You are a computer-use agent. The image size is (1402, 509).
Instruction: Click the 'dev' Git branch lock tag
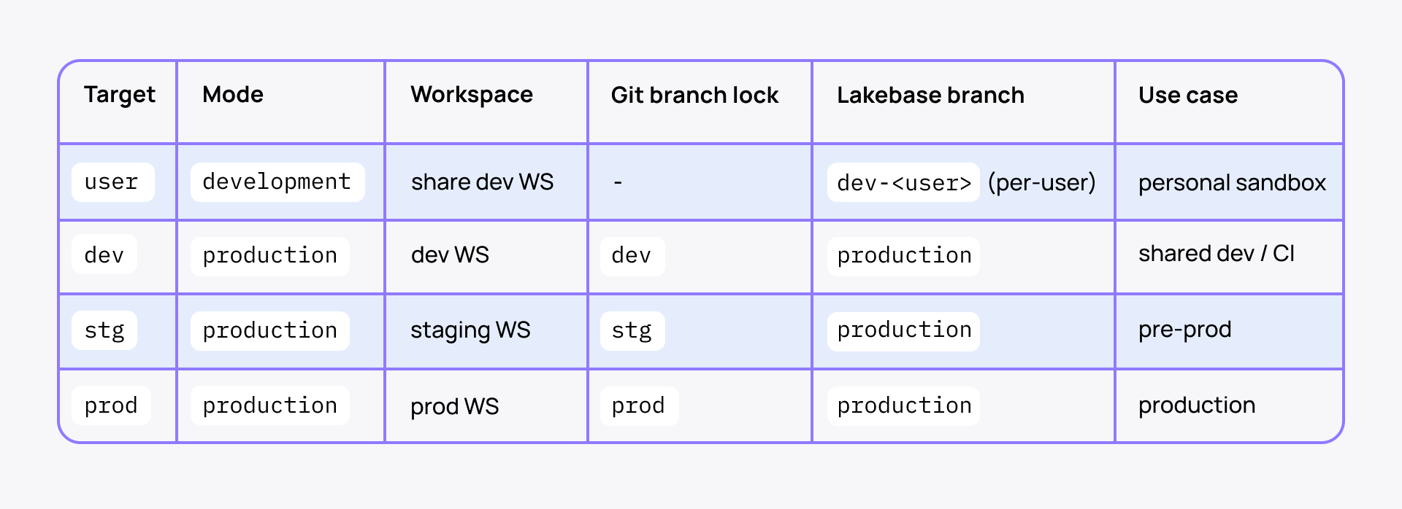pos(632,256)
